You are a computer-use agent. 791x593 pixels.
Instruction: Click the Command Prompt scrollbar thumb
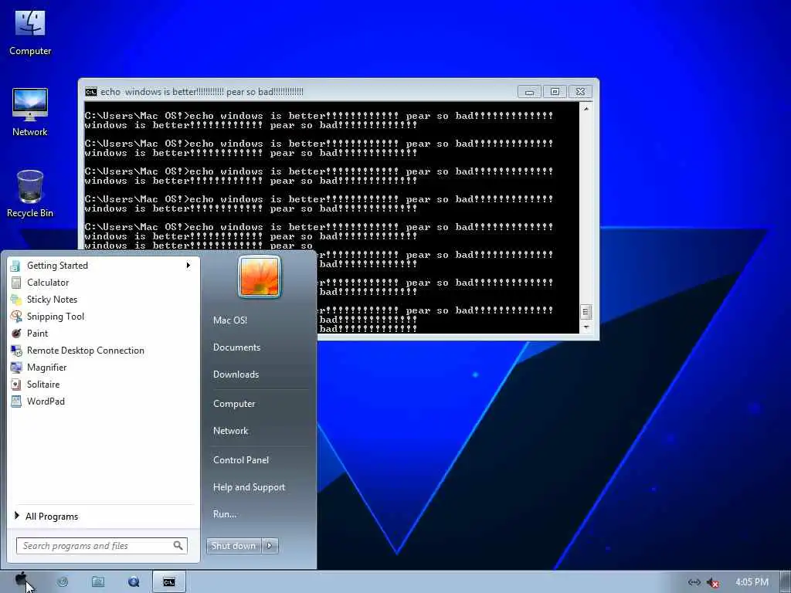586,312
